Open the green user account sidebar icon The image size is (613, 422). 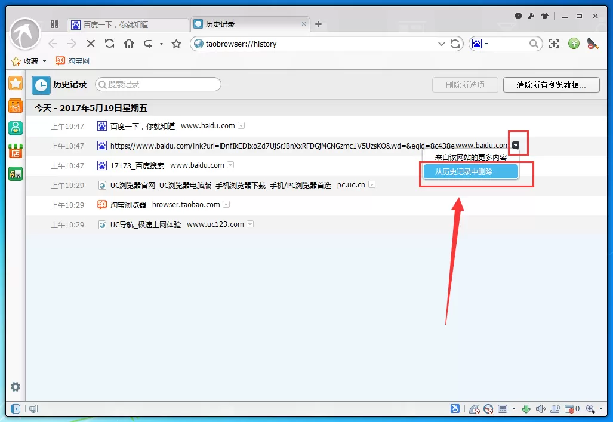coord(16,128)
